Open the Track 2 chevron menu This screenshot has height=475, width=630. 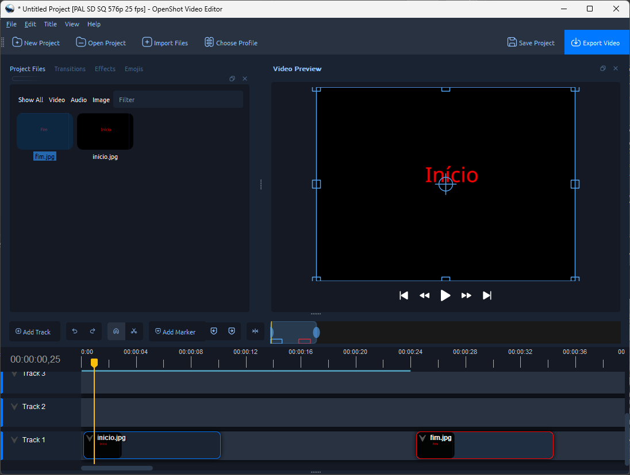[14, 407]
